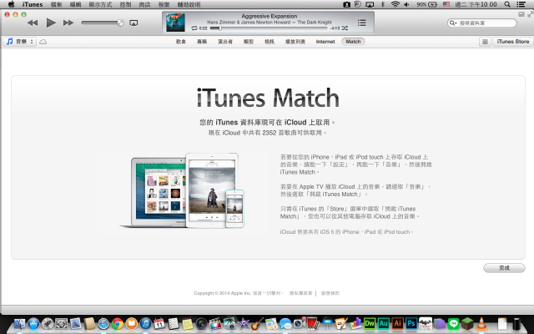Open the Internet tab

point(325,42)
